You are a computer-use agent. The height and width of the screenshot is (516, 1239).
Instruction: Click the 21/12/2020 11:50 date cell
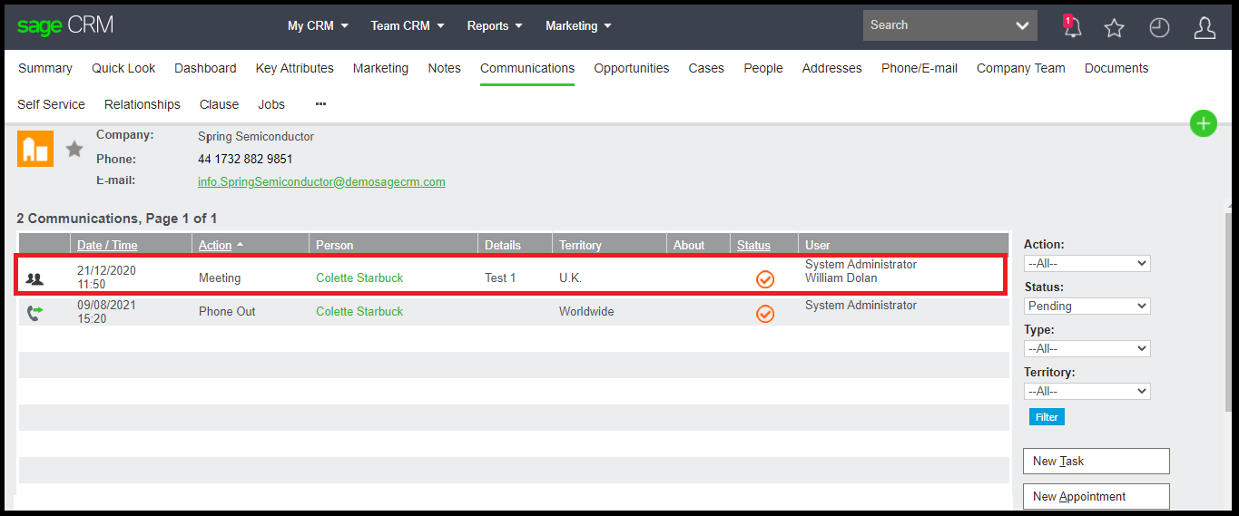pos(106,277)
